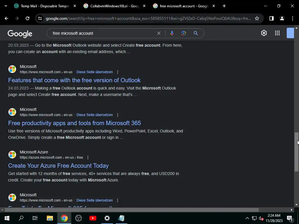Open Windows taskbar search
Image resolution: width=299 pixels, height=224 pixels.
(21, 218)
